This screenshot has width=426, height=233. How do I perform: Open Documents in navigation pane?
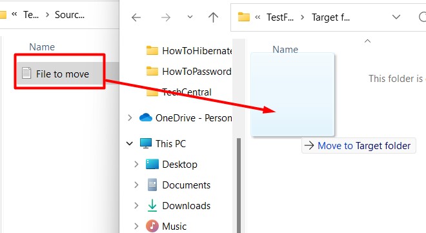(x=187, y=185)
